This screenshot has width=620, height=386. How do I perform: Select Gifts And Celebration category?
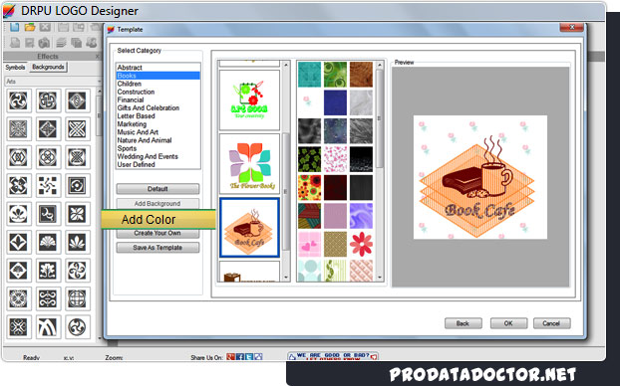[x=157, y=107]
